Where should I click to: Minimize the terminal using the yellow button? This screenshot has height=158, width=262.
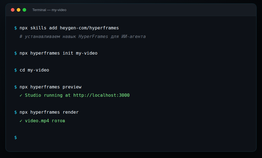19,10
